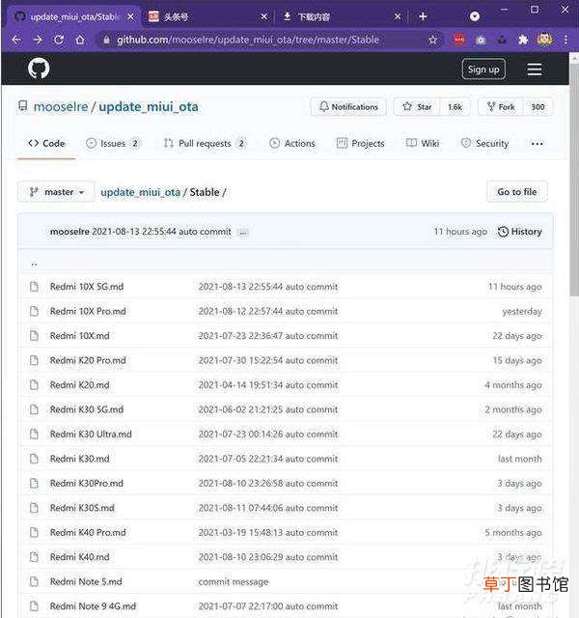Close the update_miui_ota browser tab

tap(131, 16)
